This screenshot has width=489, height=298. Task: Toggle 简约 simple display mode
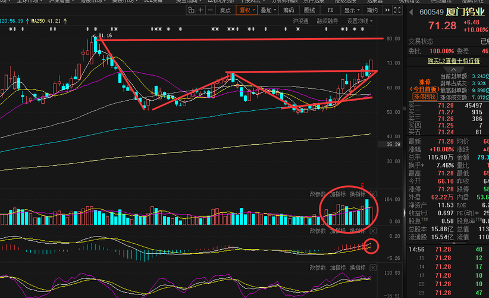372,10
